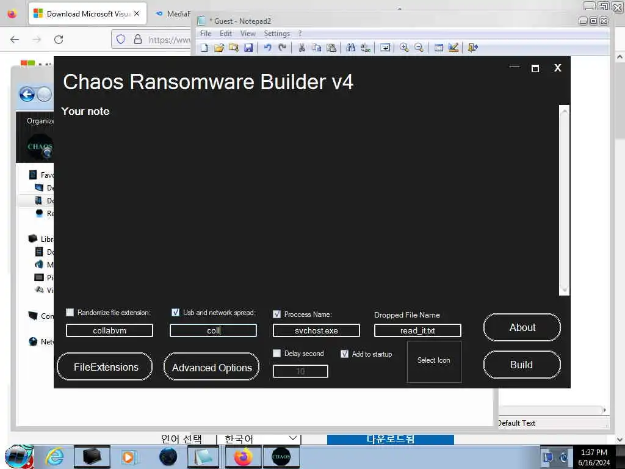Click the CHAOS app icon on the taskbar
625x469 pixels.
281,456
